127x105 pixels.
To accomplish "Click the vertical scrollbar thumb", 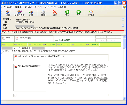I will [124, 43].
